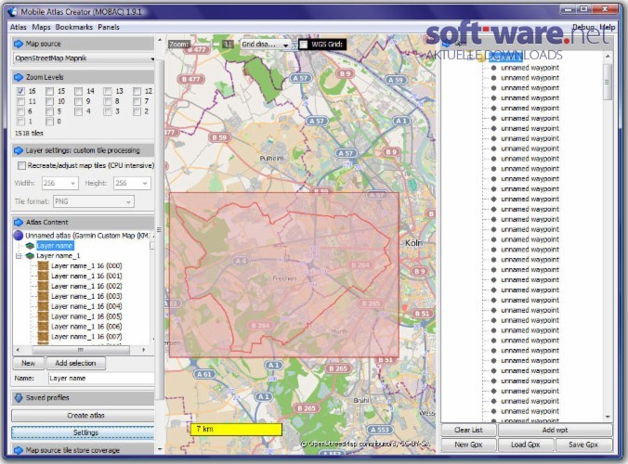Image resolution: width=628 pixels, height=464 pixels.
Task: Open the Maps menu
Action: coord(41,27)
